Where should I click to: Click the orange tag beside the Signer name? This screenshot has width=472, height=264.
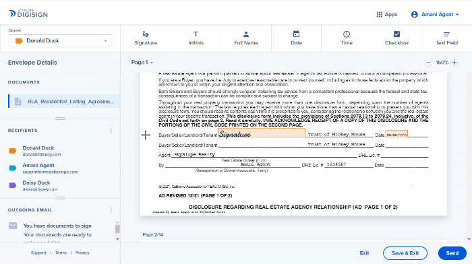[19, 40]
